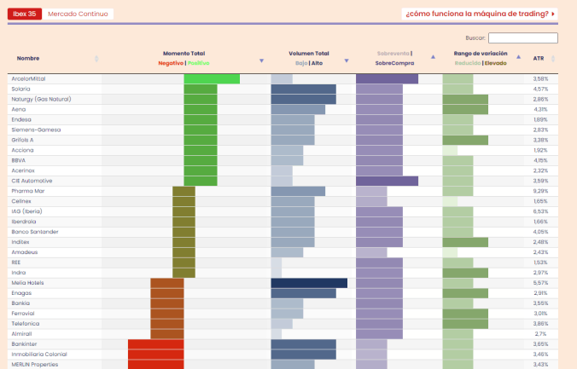This screenshot has height=369, width=577.
Task: Click Rango de variación sort arrow
Action: pyautogui.click(x=518, y=57)
